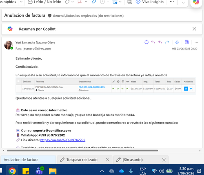The height and width of the screenshot is (175, 204).
Task: Close the Resumen por Copilot bar
Action: pos(194,29)
